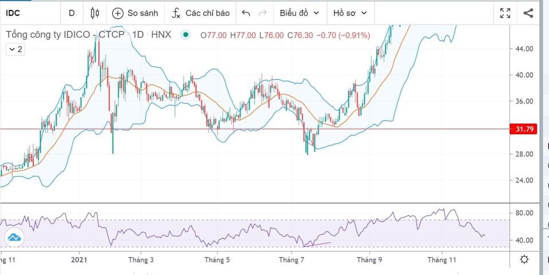Viewport: 549px width, 275px height.
Task: Click the Tổng công ty IDICO title
Action: 65,35
